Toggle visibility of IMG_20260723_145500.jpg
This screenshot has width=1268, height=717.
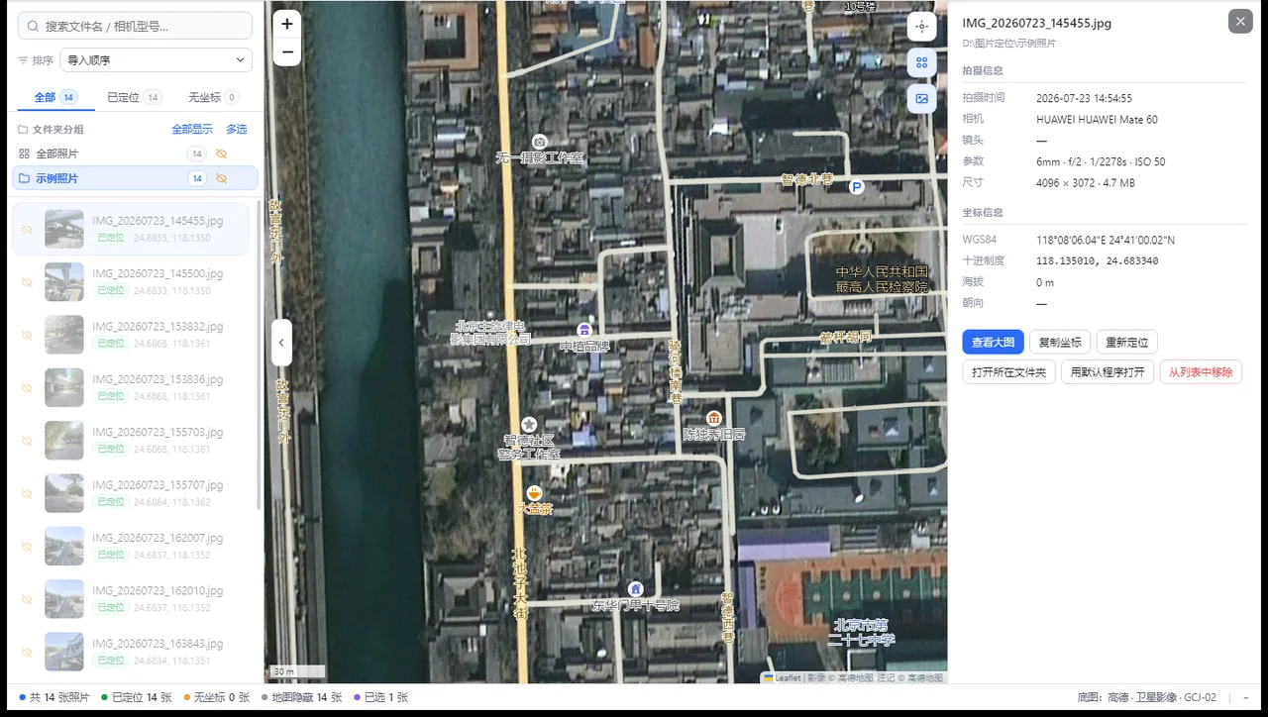tap(27, 282)
